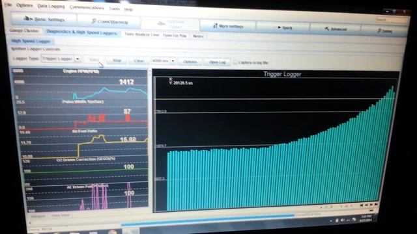Jump to first record in Trigger Logger
Screen dimensions: 417x234
point(362,205)
